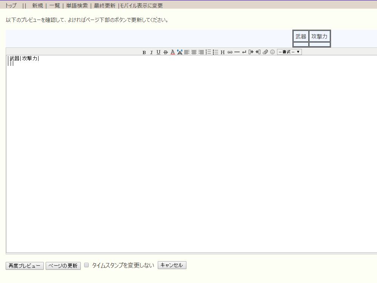
Task: Apply italic formatting
Action: (x=151, y=52)
